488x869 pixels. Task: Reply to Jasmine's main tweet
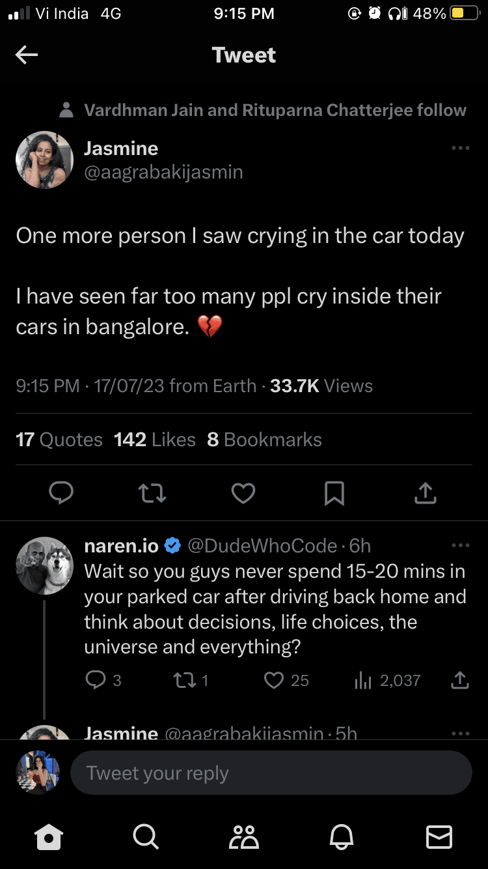pyautogui.click(x=62, y=493)
